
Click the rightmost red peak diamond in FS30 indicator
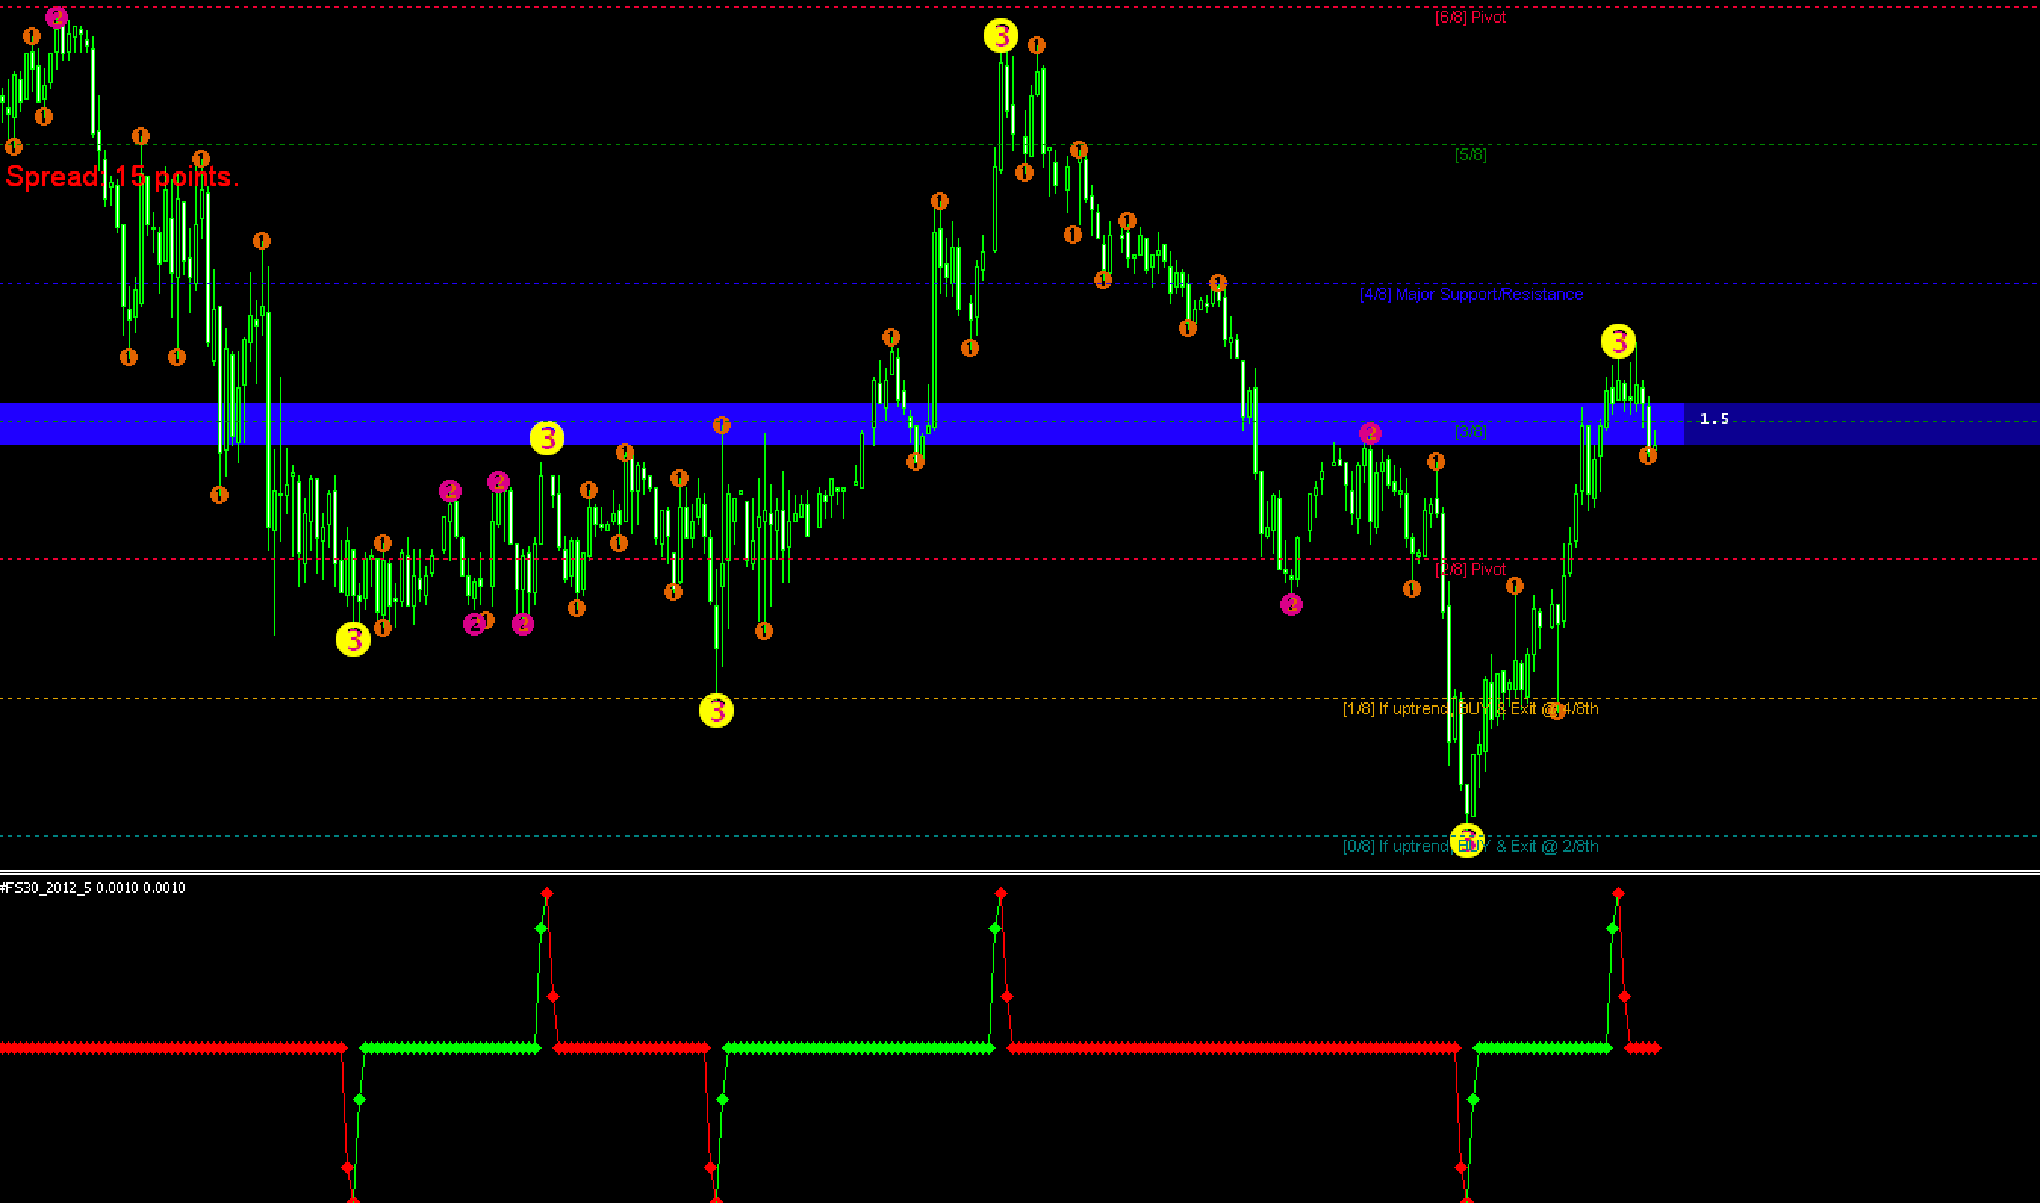1618,894
